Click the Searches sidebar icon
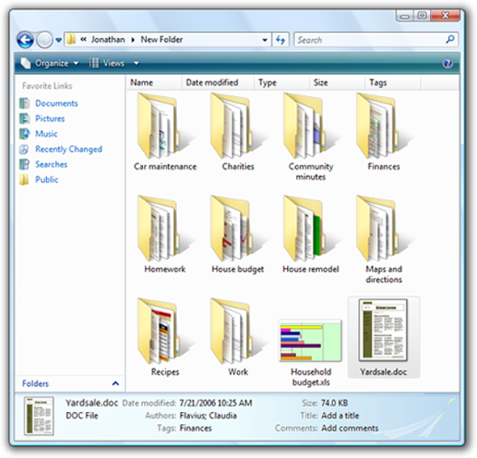Screen dimensions: 477x458 24,165
